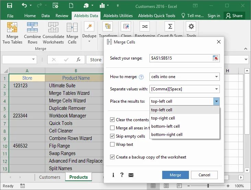Open the Undo history dropdown arrow
251x190 pixels.
click(31, 5)
